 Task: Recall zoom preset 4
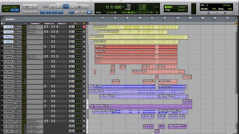point(33,12)
